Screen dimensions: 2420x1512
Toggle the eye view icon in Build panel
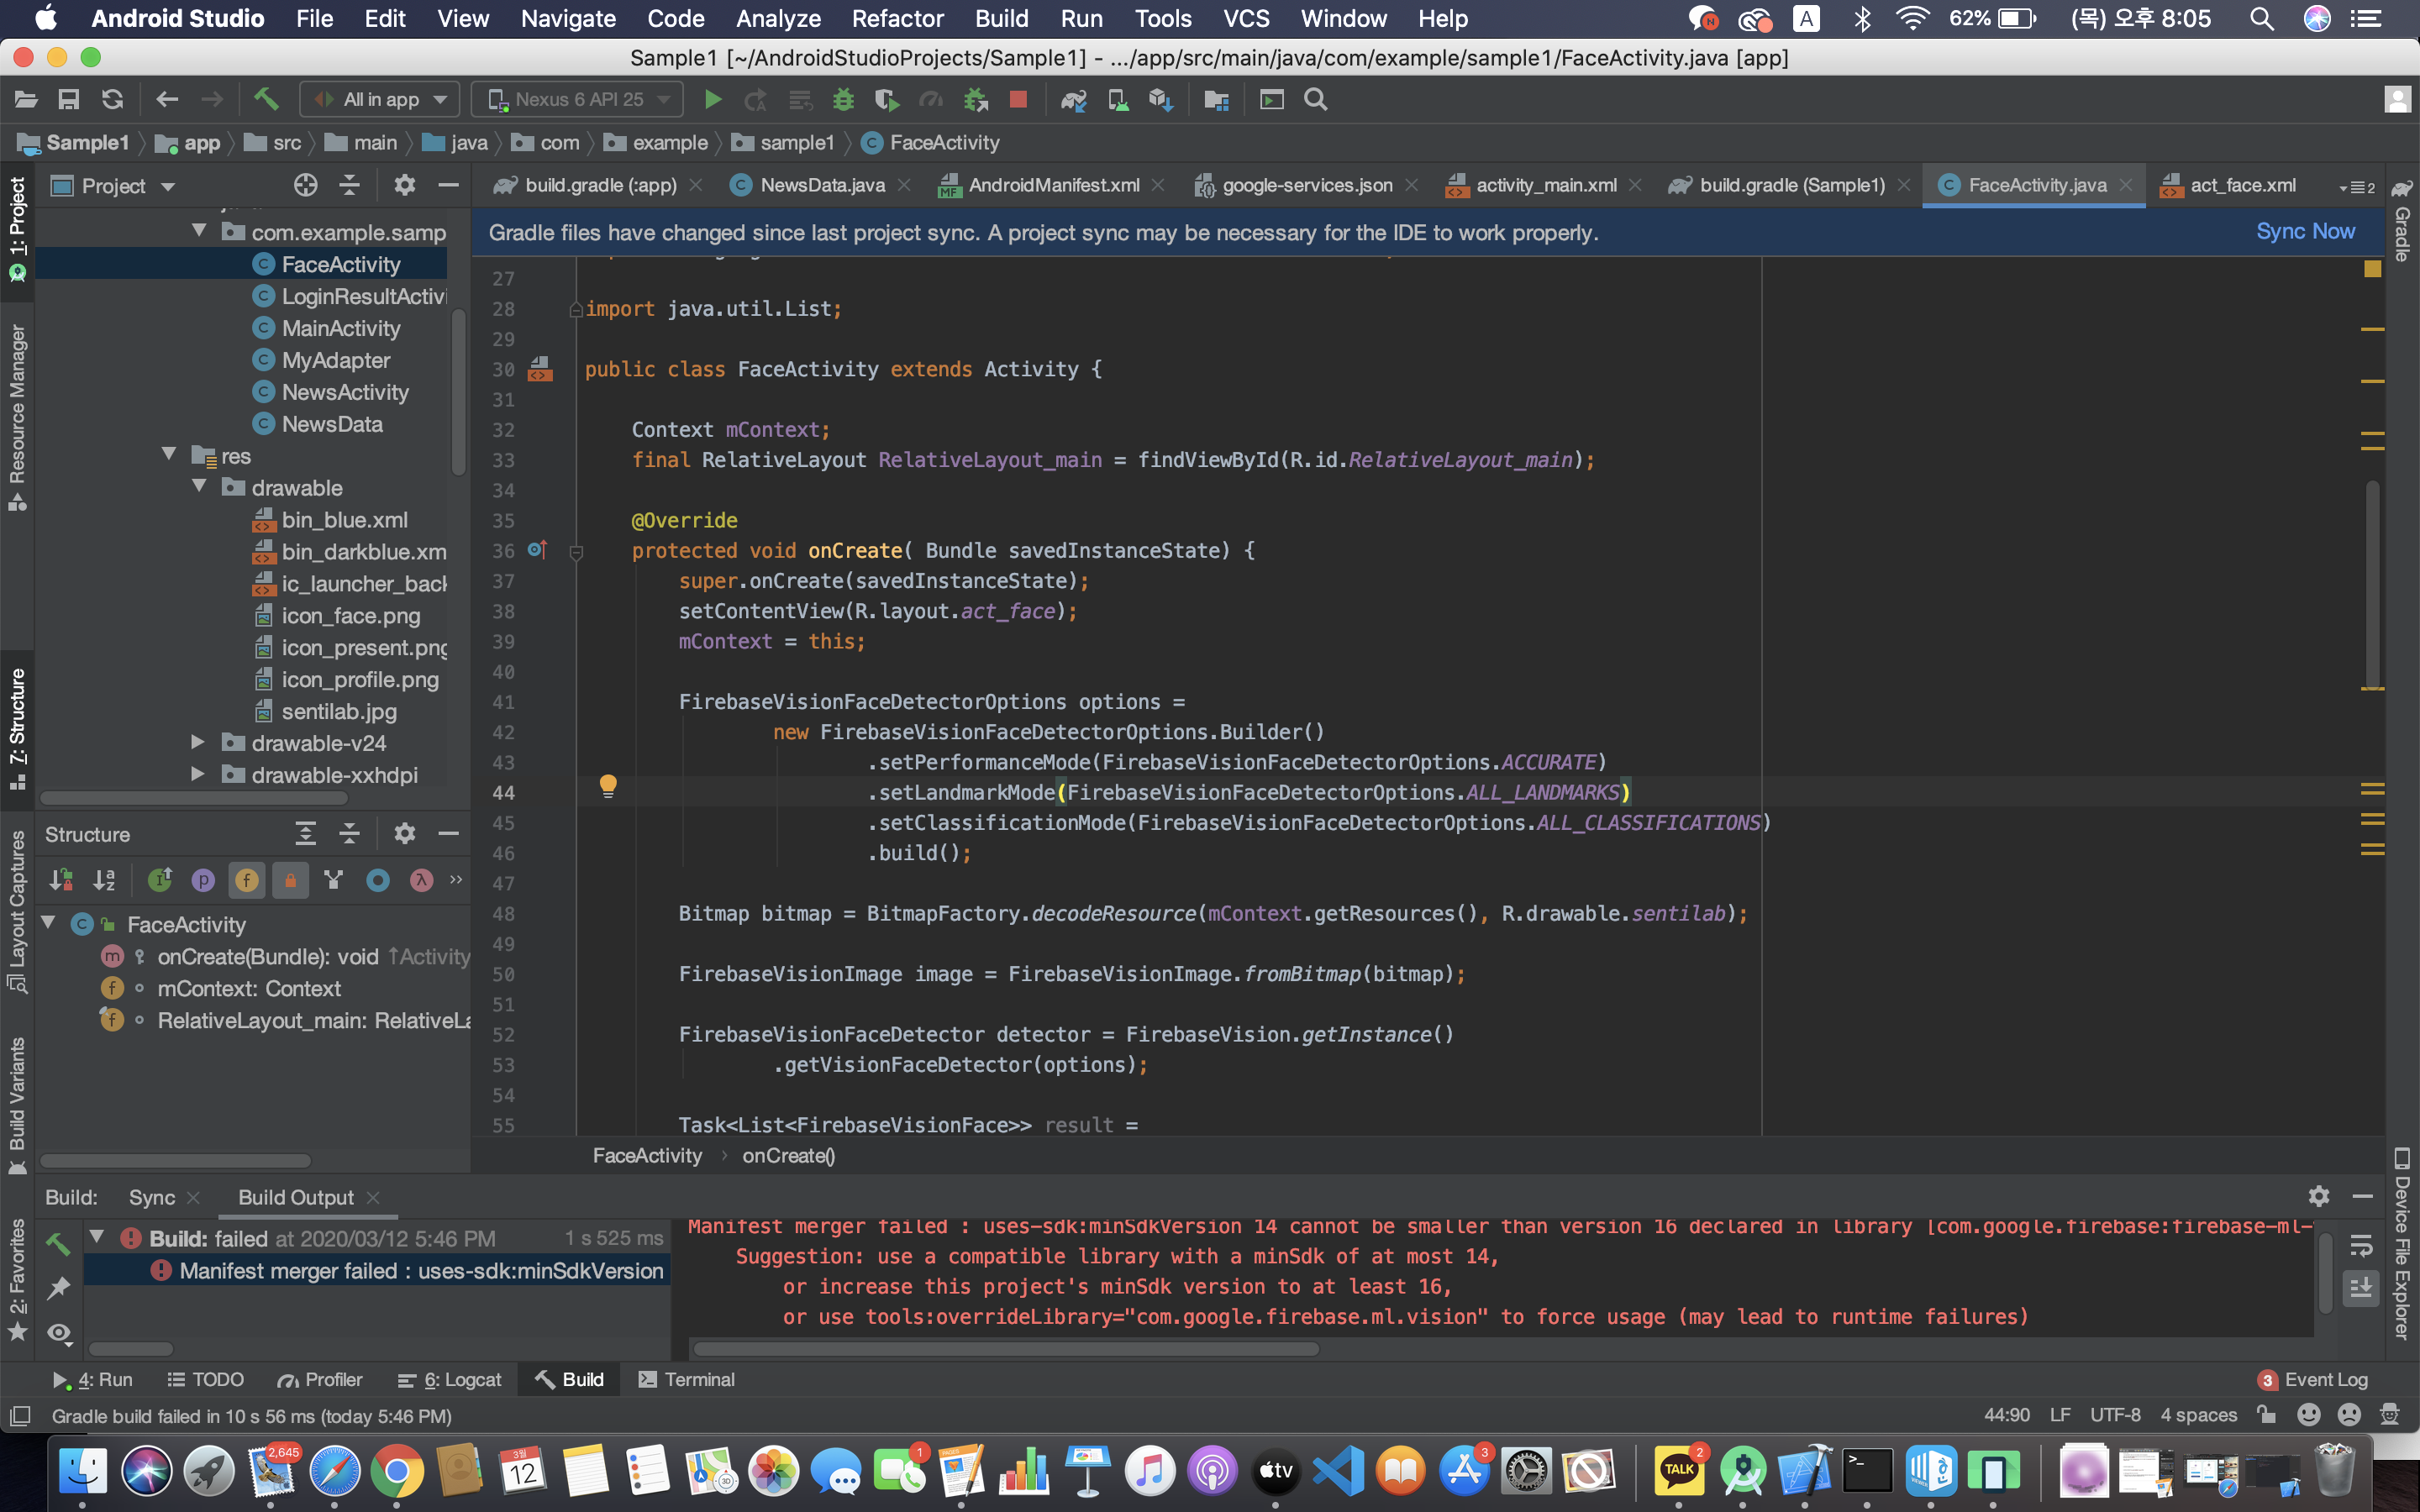(x=59, y=1332)
